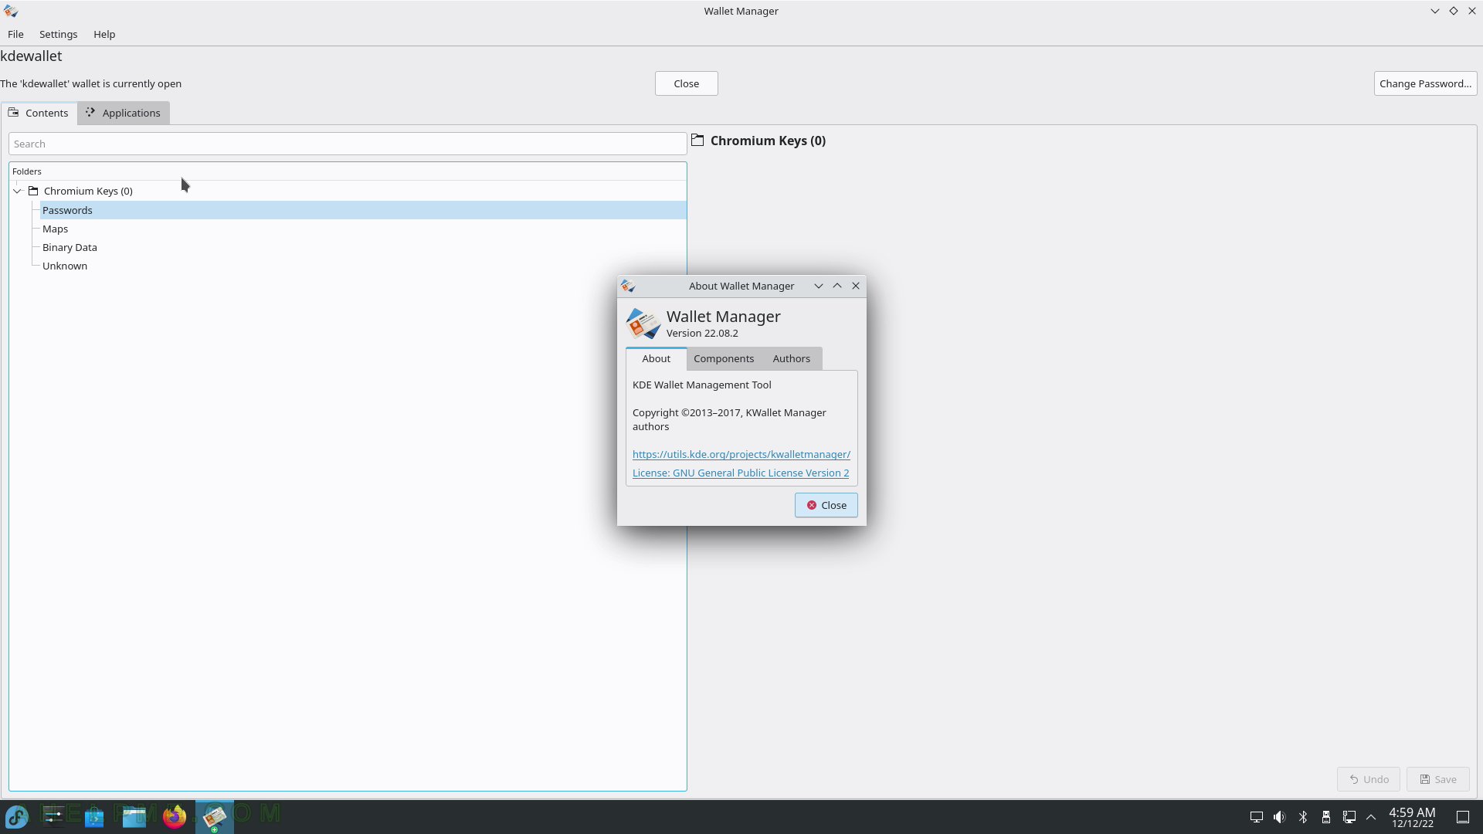Click the Version 22.08.2 text

tap(702, 333)
